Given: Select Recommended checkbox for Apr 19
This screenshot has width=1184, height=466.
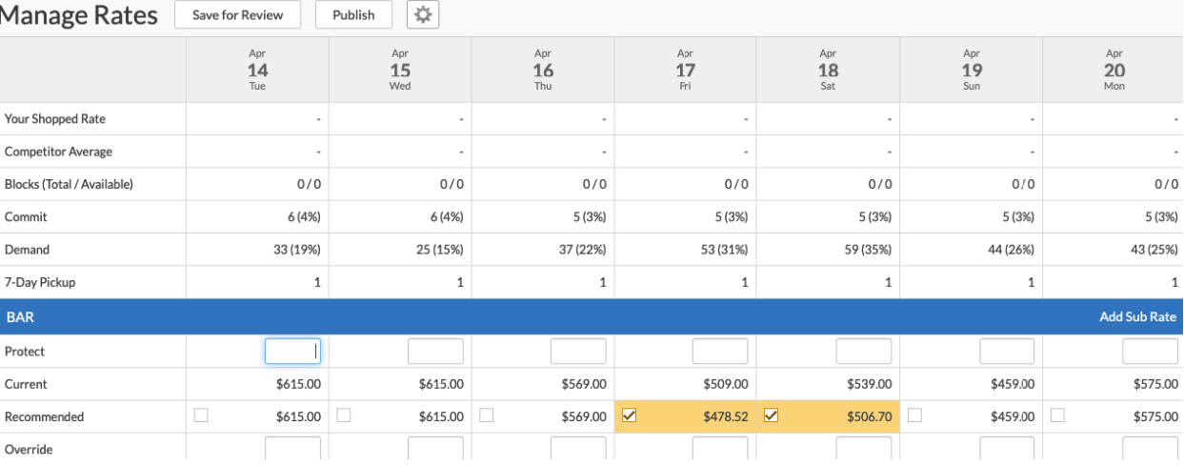Looking at the screenshot, I should [914, 415].
